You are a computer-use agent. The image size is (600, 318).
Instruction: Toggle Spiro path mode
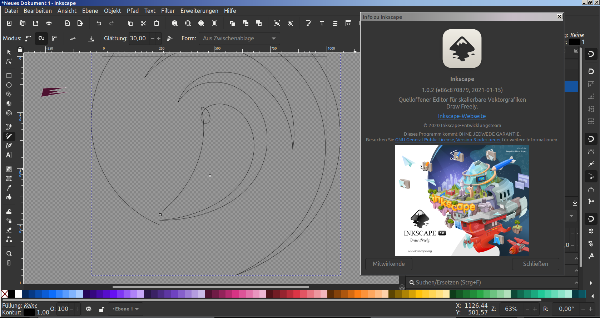coord(41,38)
